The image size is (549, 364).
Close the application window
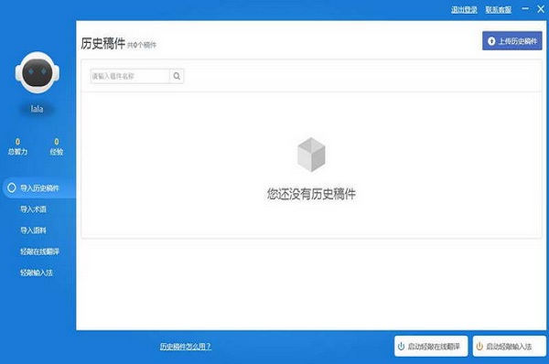[x=541, y=9]
